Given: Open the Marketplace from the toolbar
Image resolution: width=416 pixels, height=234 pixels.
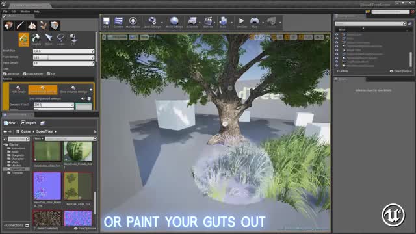Looking at the screenshot, I should 133,22.
